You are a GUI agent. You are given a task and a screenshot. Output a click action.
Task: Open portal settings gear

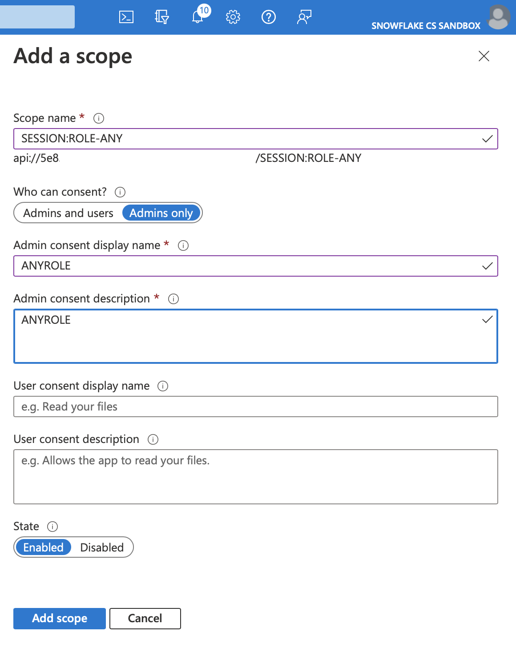pos(233,17)
